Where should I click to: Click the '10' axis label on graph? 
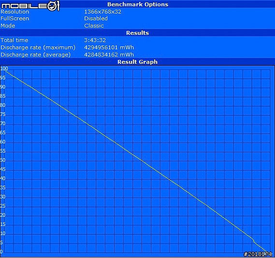(x=3, y=233)
